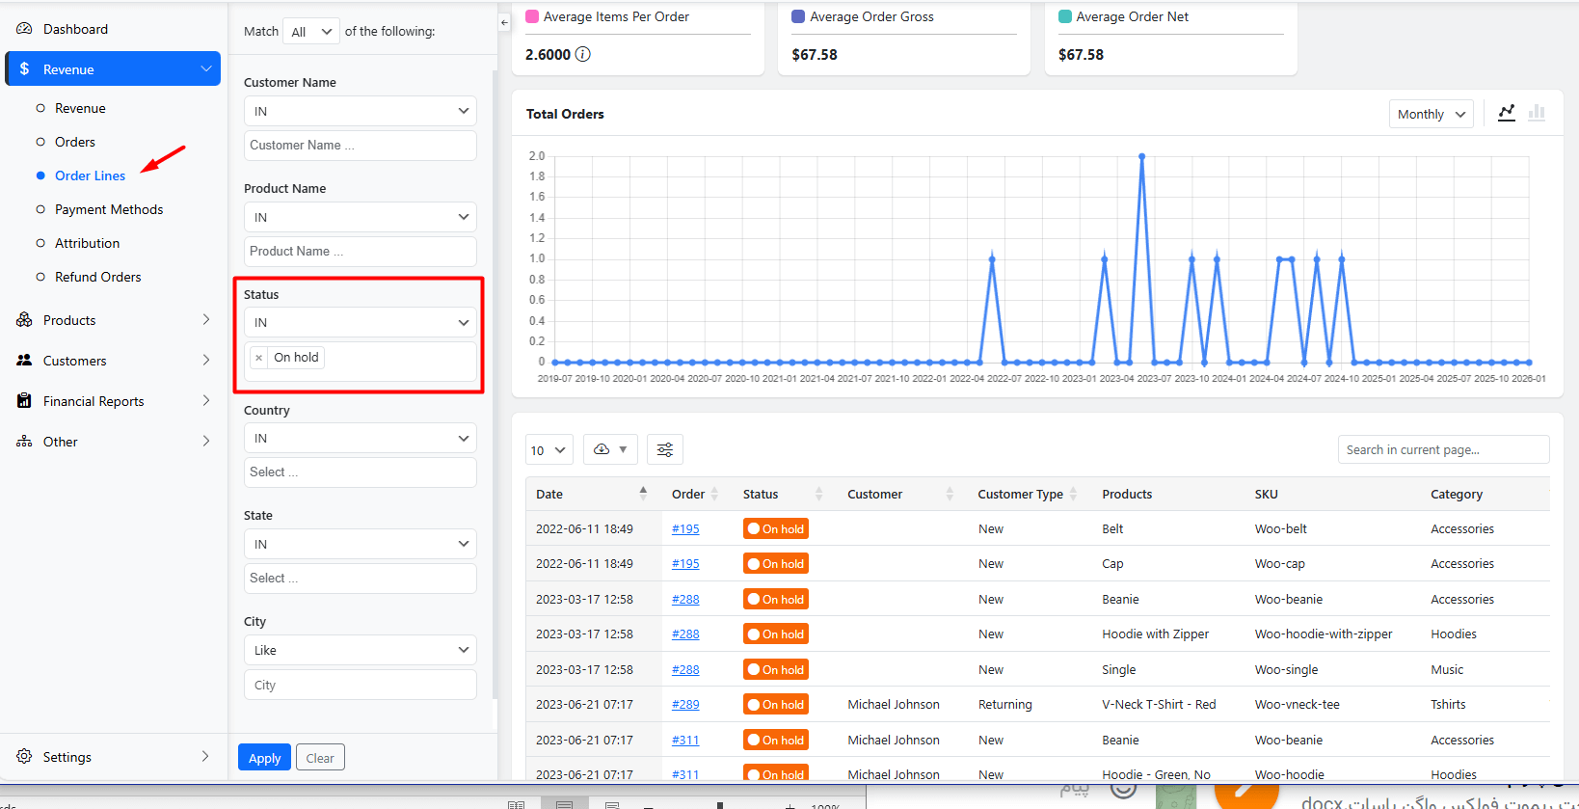Screen dimensions: 1579x809
Task: Open the table column settings icon
Action: pos(665,449)
